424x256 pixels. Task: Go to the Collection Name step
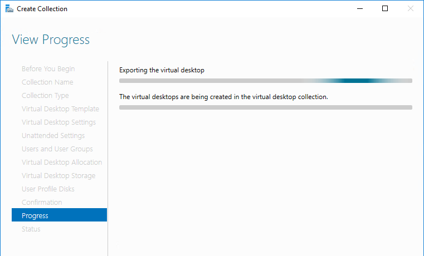pyautogui.click(x=47, y=82)
